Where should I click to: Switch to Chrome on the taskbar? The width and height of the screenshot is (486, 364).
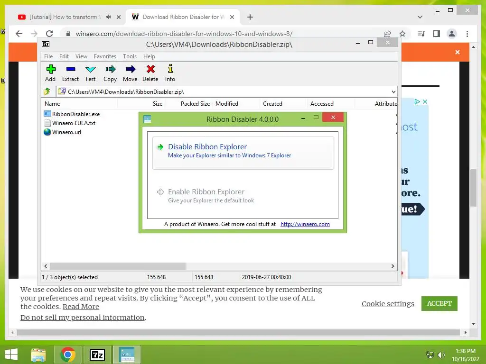tap(68, 355)
